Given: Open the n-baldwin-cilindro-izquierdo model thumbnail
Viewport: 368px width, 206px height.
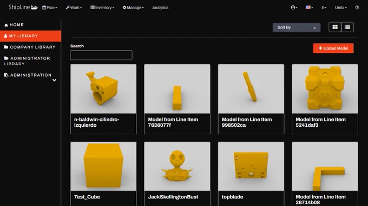Looking at the screenshot, I should coord(103,89).
